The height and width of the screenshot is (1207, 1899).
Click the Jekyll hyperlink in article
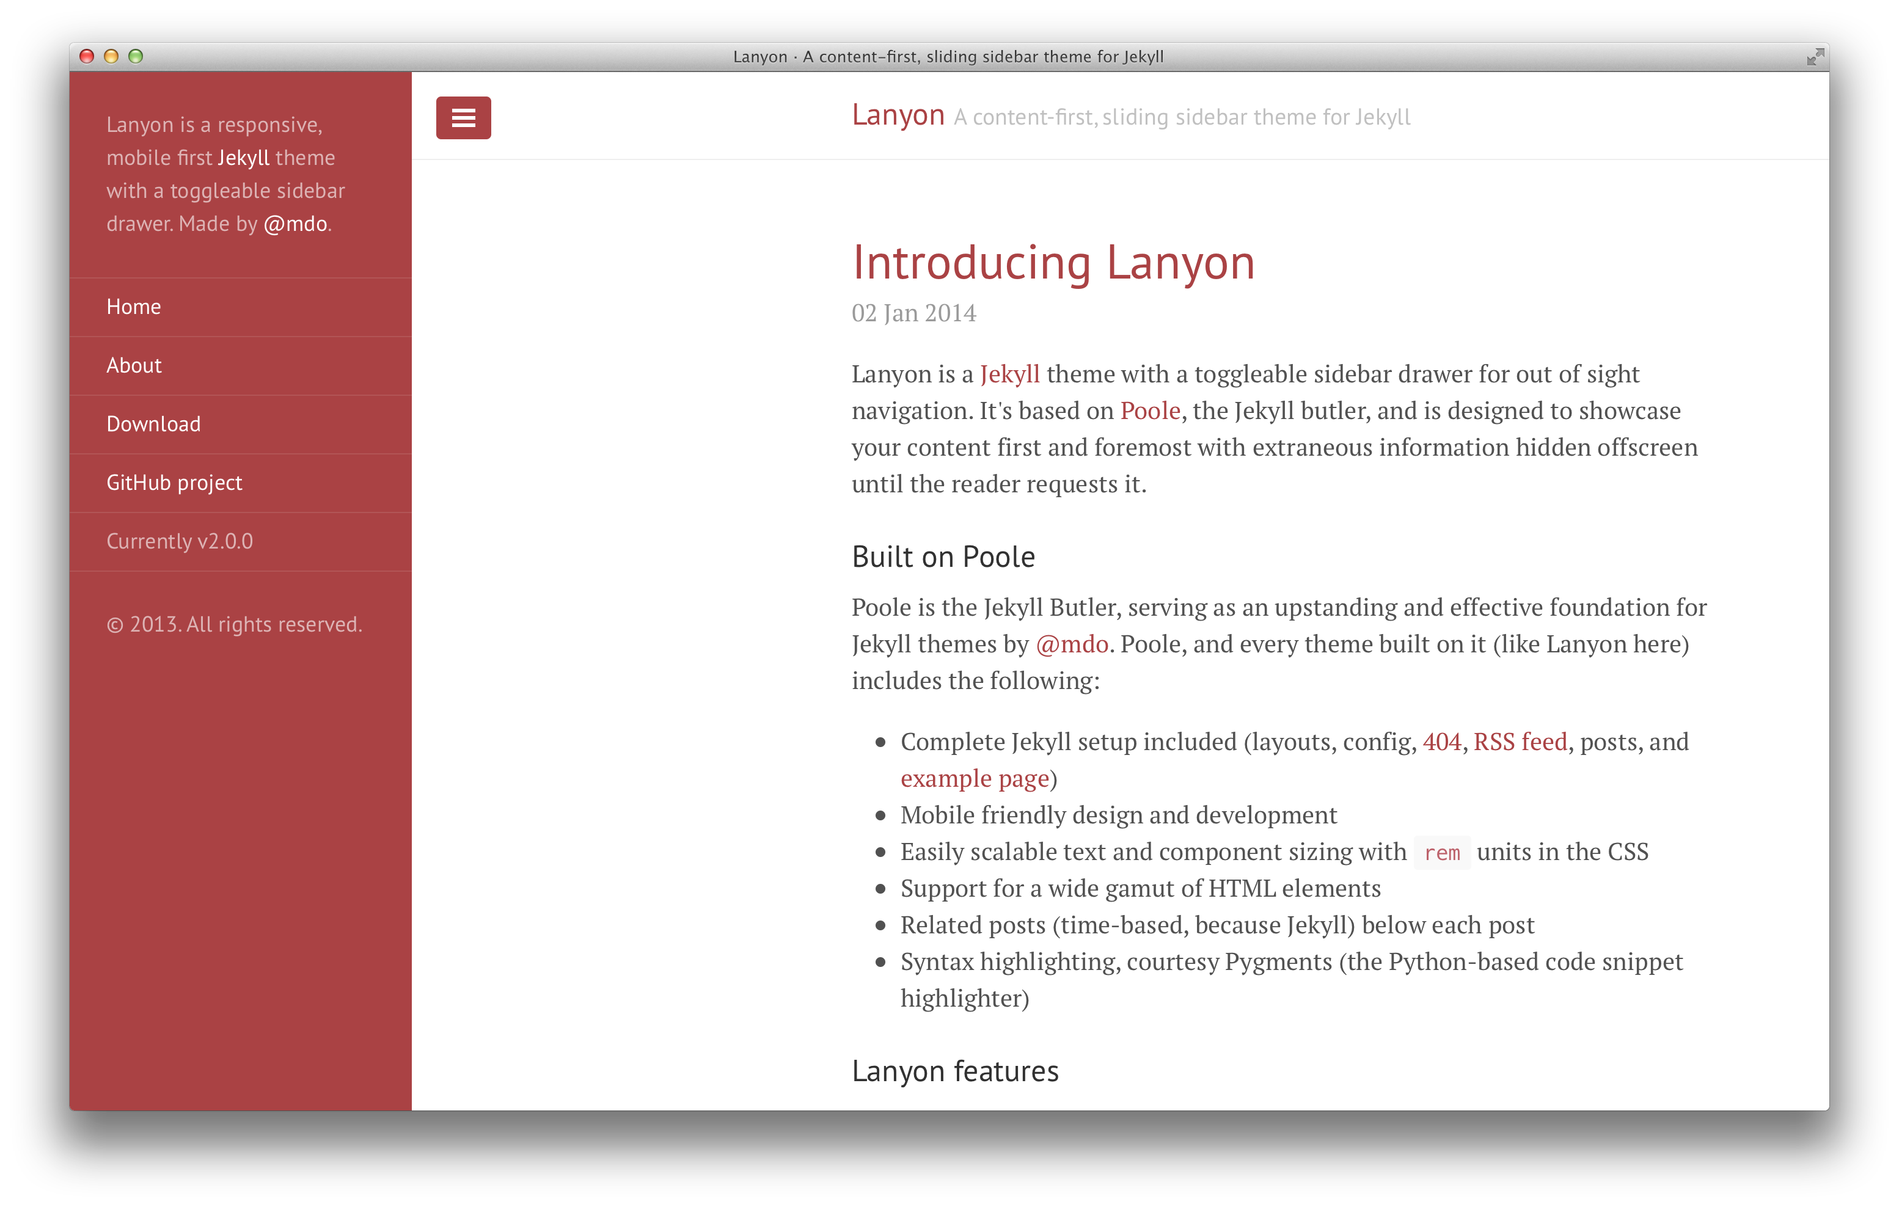tap(1011, 373)
